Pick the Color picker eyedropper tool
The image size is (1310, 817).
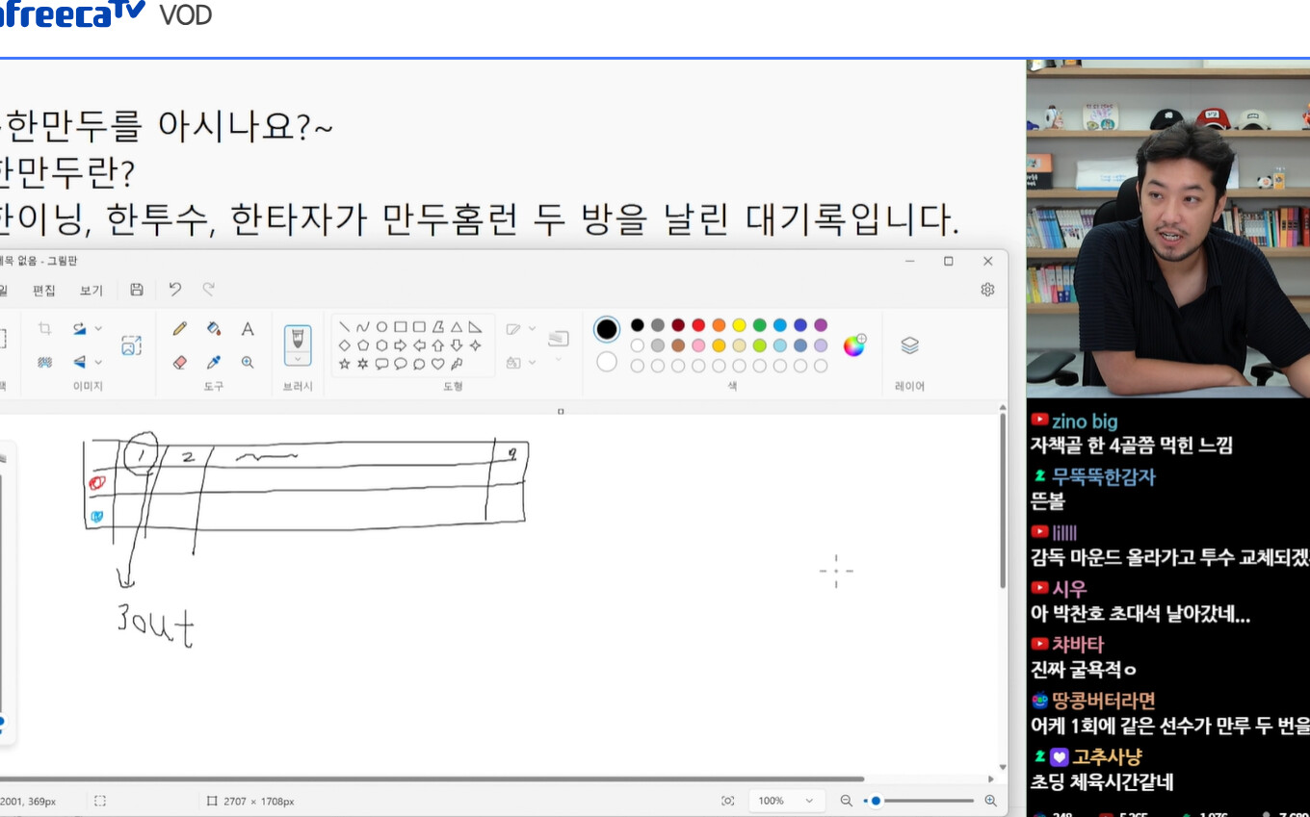(x=214, y=363)
